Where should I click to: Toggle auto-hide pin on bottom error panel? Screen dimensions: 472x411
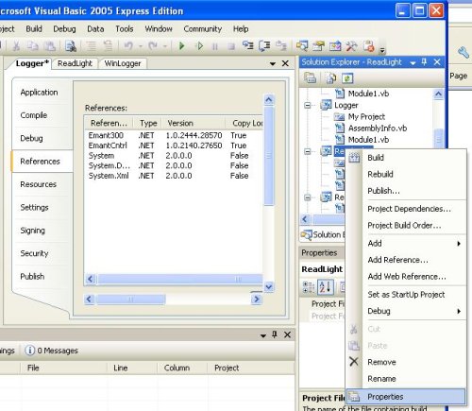point(275,334)
